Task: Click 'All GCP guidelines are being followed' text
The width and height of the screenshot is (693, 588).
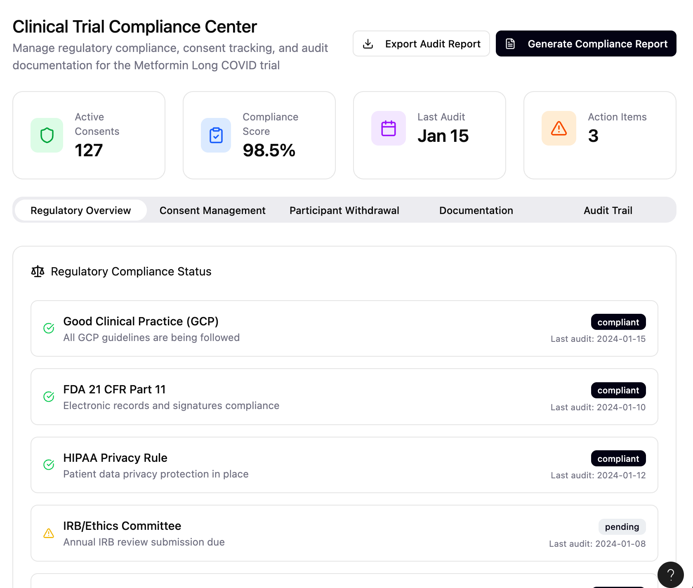Action: pos(151,337)
